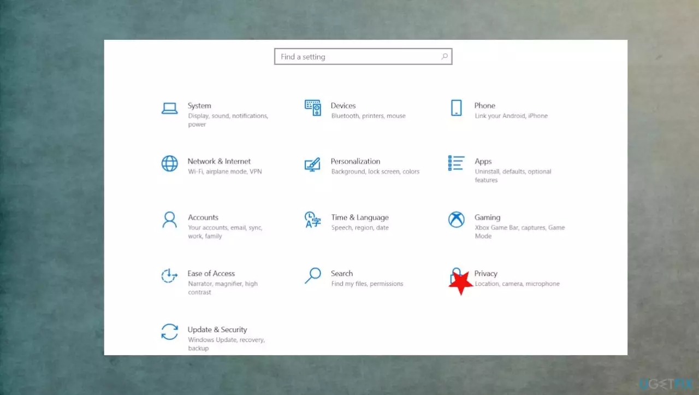Image resolution: width=699 pixels, height=395 pixels.
Task: Open the Network & Internet globe icon
Action: [169, 163]
